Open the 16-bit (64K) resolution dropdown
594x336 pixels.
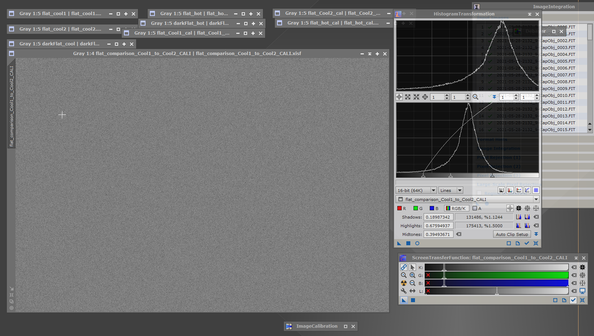click(x=416, y=190)
